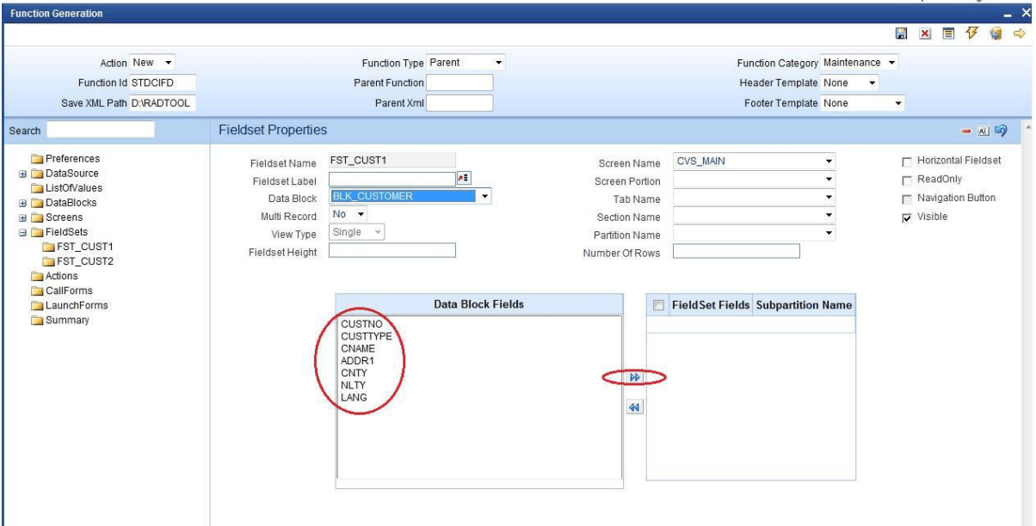Click the Parent Xml field
Viewport: 1036px width, 526px height.
coord(459,103)
